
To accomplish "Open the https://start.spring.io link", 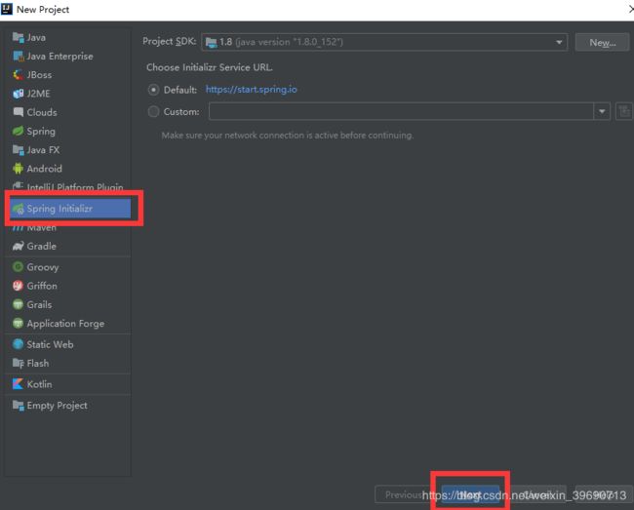I will pyautogui.click(x=251, y=90).
